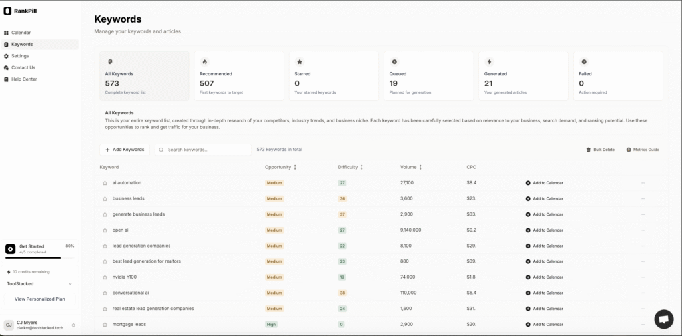Screen dimensions: 682x336
Task: Star the generate business leads keyword
Action: pos(105,214)
